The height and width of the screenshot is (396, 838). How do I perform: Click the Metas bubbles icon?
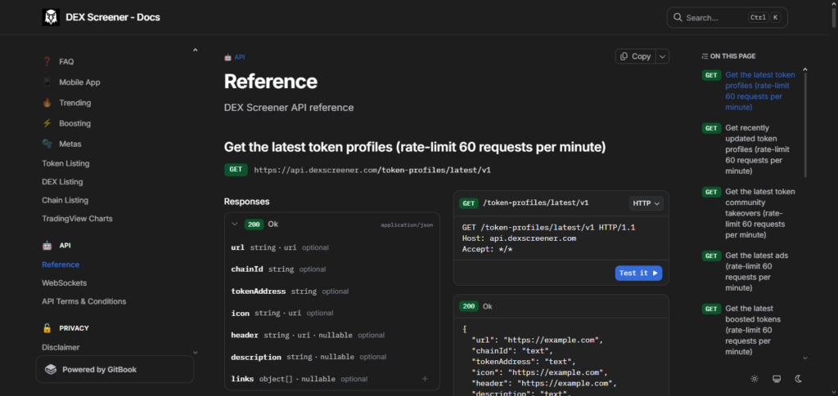pyautogui.click(x=47, y=144)
